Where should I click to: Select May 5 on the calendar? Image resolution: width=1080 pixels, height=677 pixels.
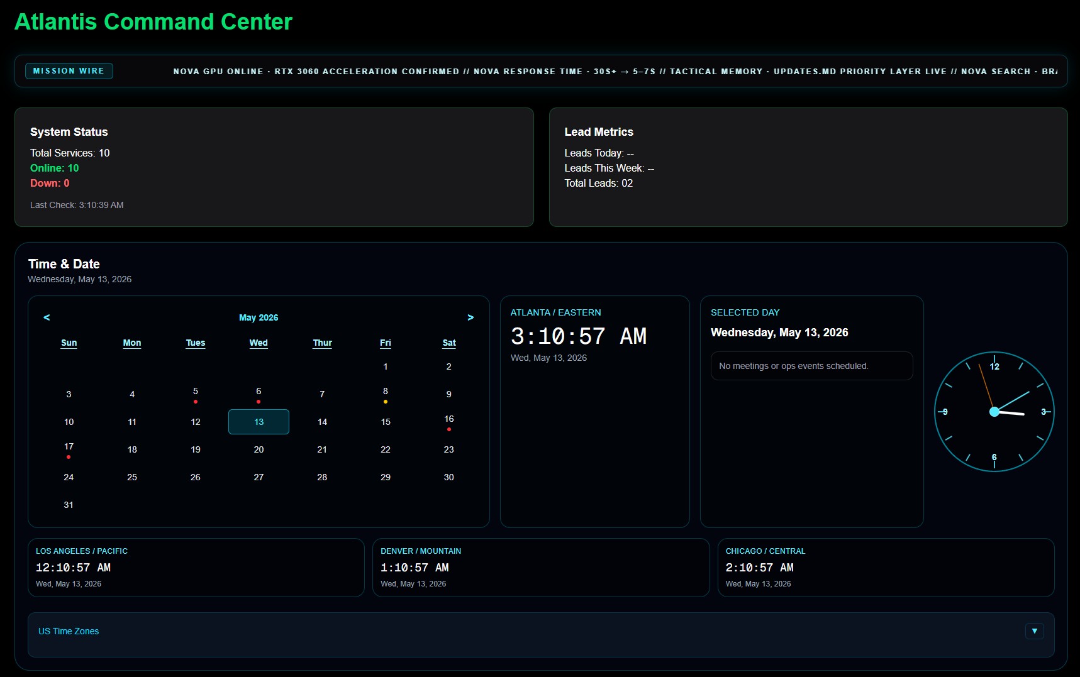tap(196, 394)
